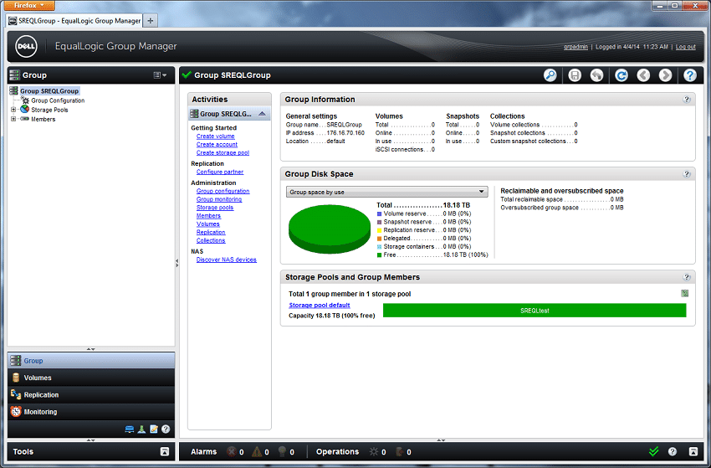Screen dimensions: 711x468
Task: Click the Discover NAS devices link
Action: pos(227,260)
